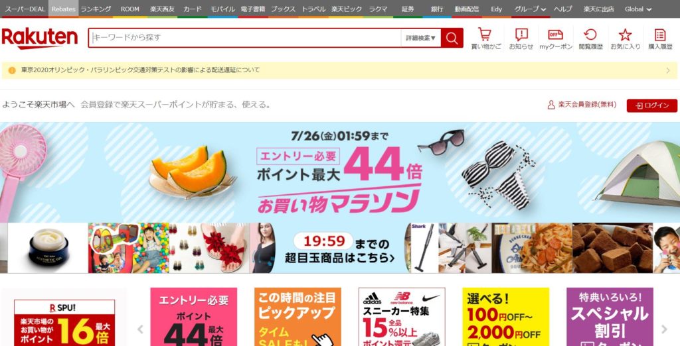680x346 pixels.
Task: Expand the delivery delay notice chevron
Action: [x=668, y=70]
